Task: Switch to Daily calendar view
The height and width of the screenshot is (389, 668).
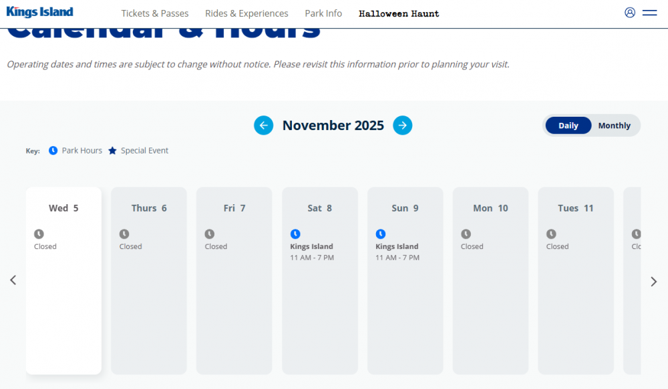Action: tap(568, 125)
